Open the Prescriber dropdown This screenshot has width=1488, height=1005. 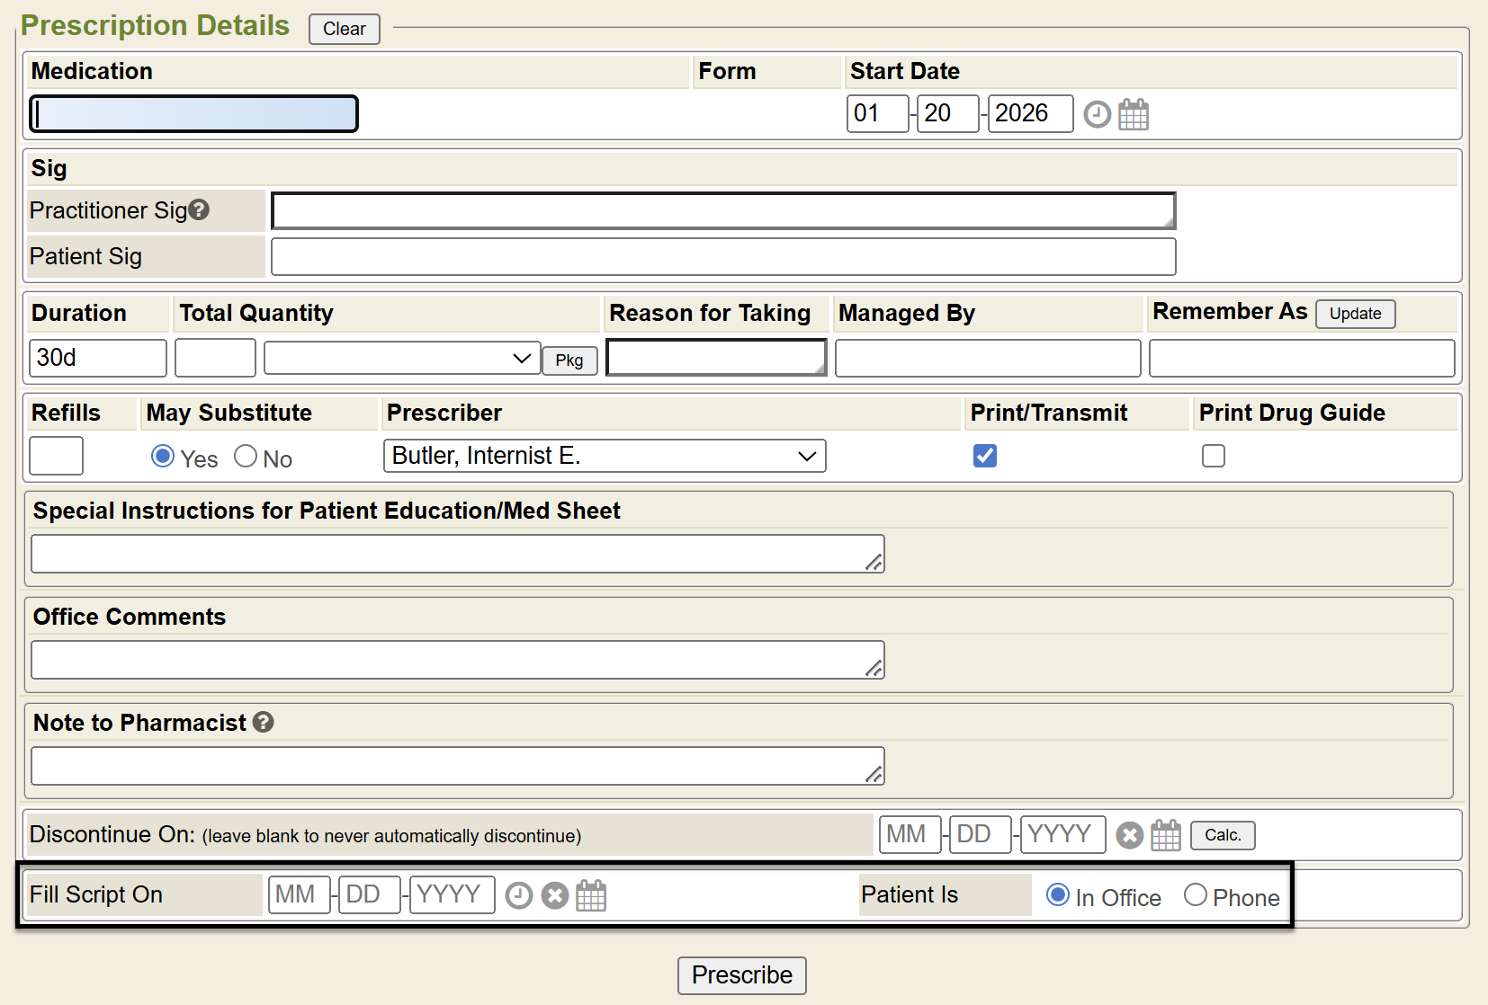tap(604, 456)
